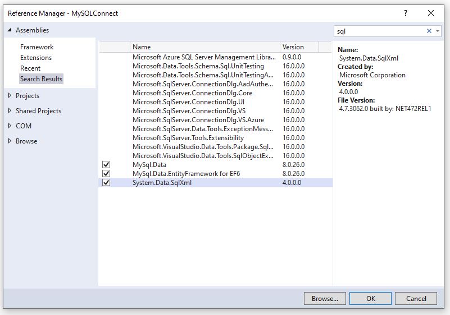Select Microsoft.Data.Tools.Schema.Sql.UnitTesting row
The width and height of the screenshot is (450, 315).
click(x=215, y=66)
